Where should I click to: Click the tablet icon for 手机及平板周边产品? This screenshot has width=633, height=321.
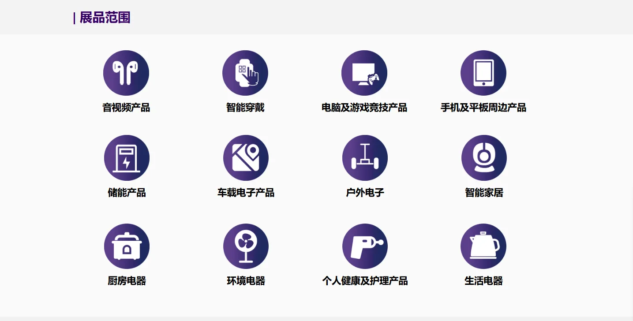click(483, 73)
